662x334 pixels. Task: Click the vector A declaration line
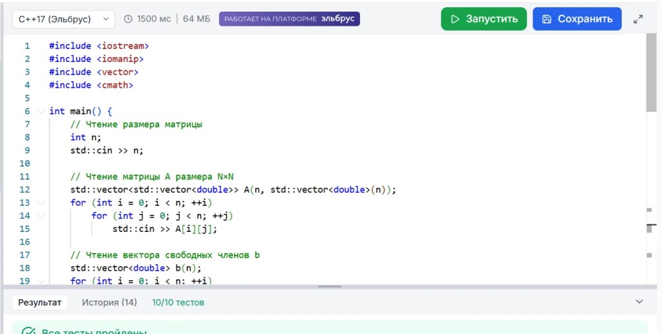pyautogui.click(x=233, y=190)
